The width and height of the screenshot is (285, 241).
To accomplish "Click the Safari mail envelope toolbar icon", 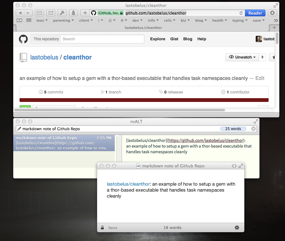I will click(39, 13).
